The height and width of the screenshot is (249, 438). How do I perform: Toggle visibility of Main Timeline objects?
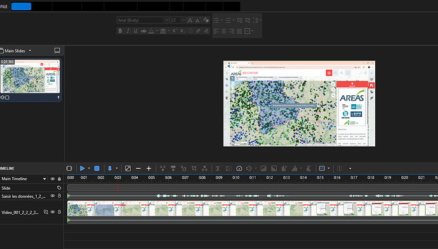[x=53, y=179]
